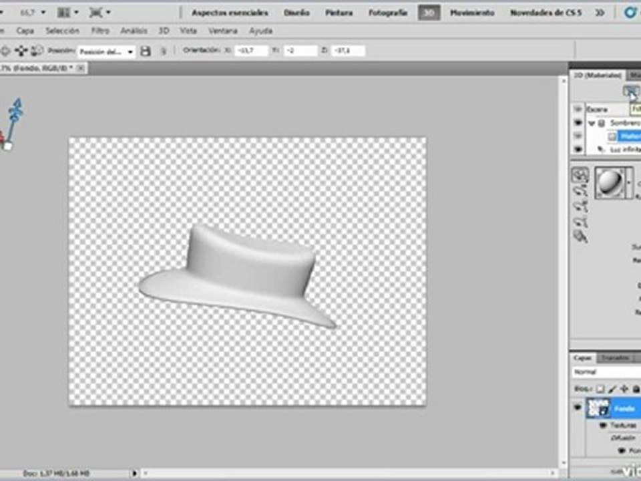641x481 pixels.
Task: Open the material picker dropdown arrow
Action: pos(629,182)
